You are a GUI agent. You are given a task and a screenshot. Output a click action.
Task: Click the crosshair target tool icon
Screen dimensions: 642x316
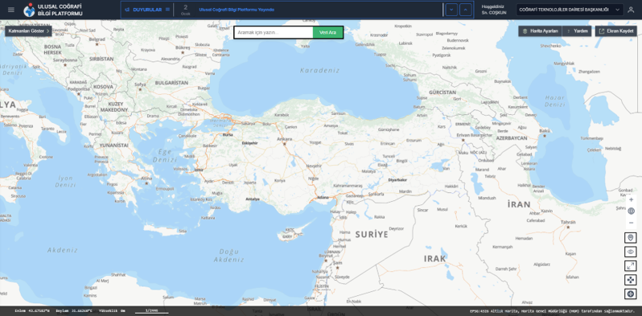click(x=630, y=294)
